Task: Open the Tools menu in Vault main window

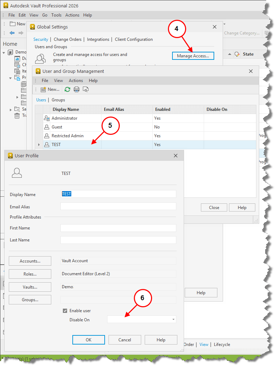Action: 56,15
